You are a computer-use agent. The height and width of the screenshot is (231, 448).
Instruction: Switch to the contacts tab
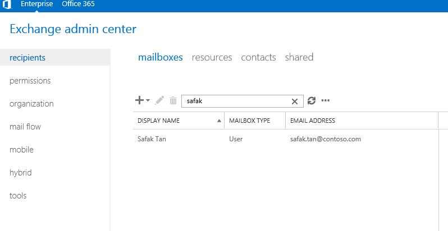pos(259,57)
